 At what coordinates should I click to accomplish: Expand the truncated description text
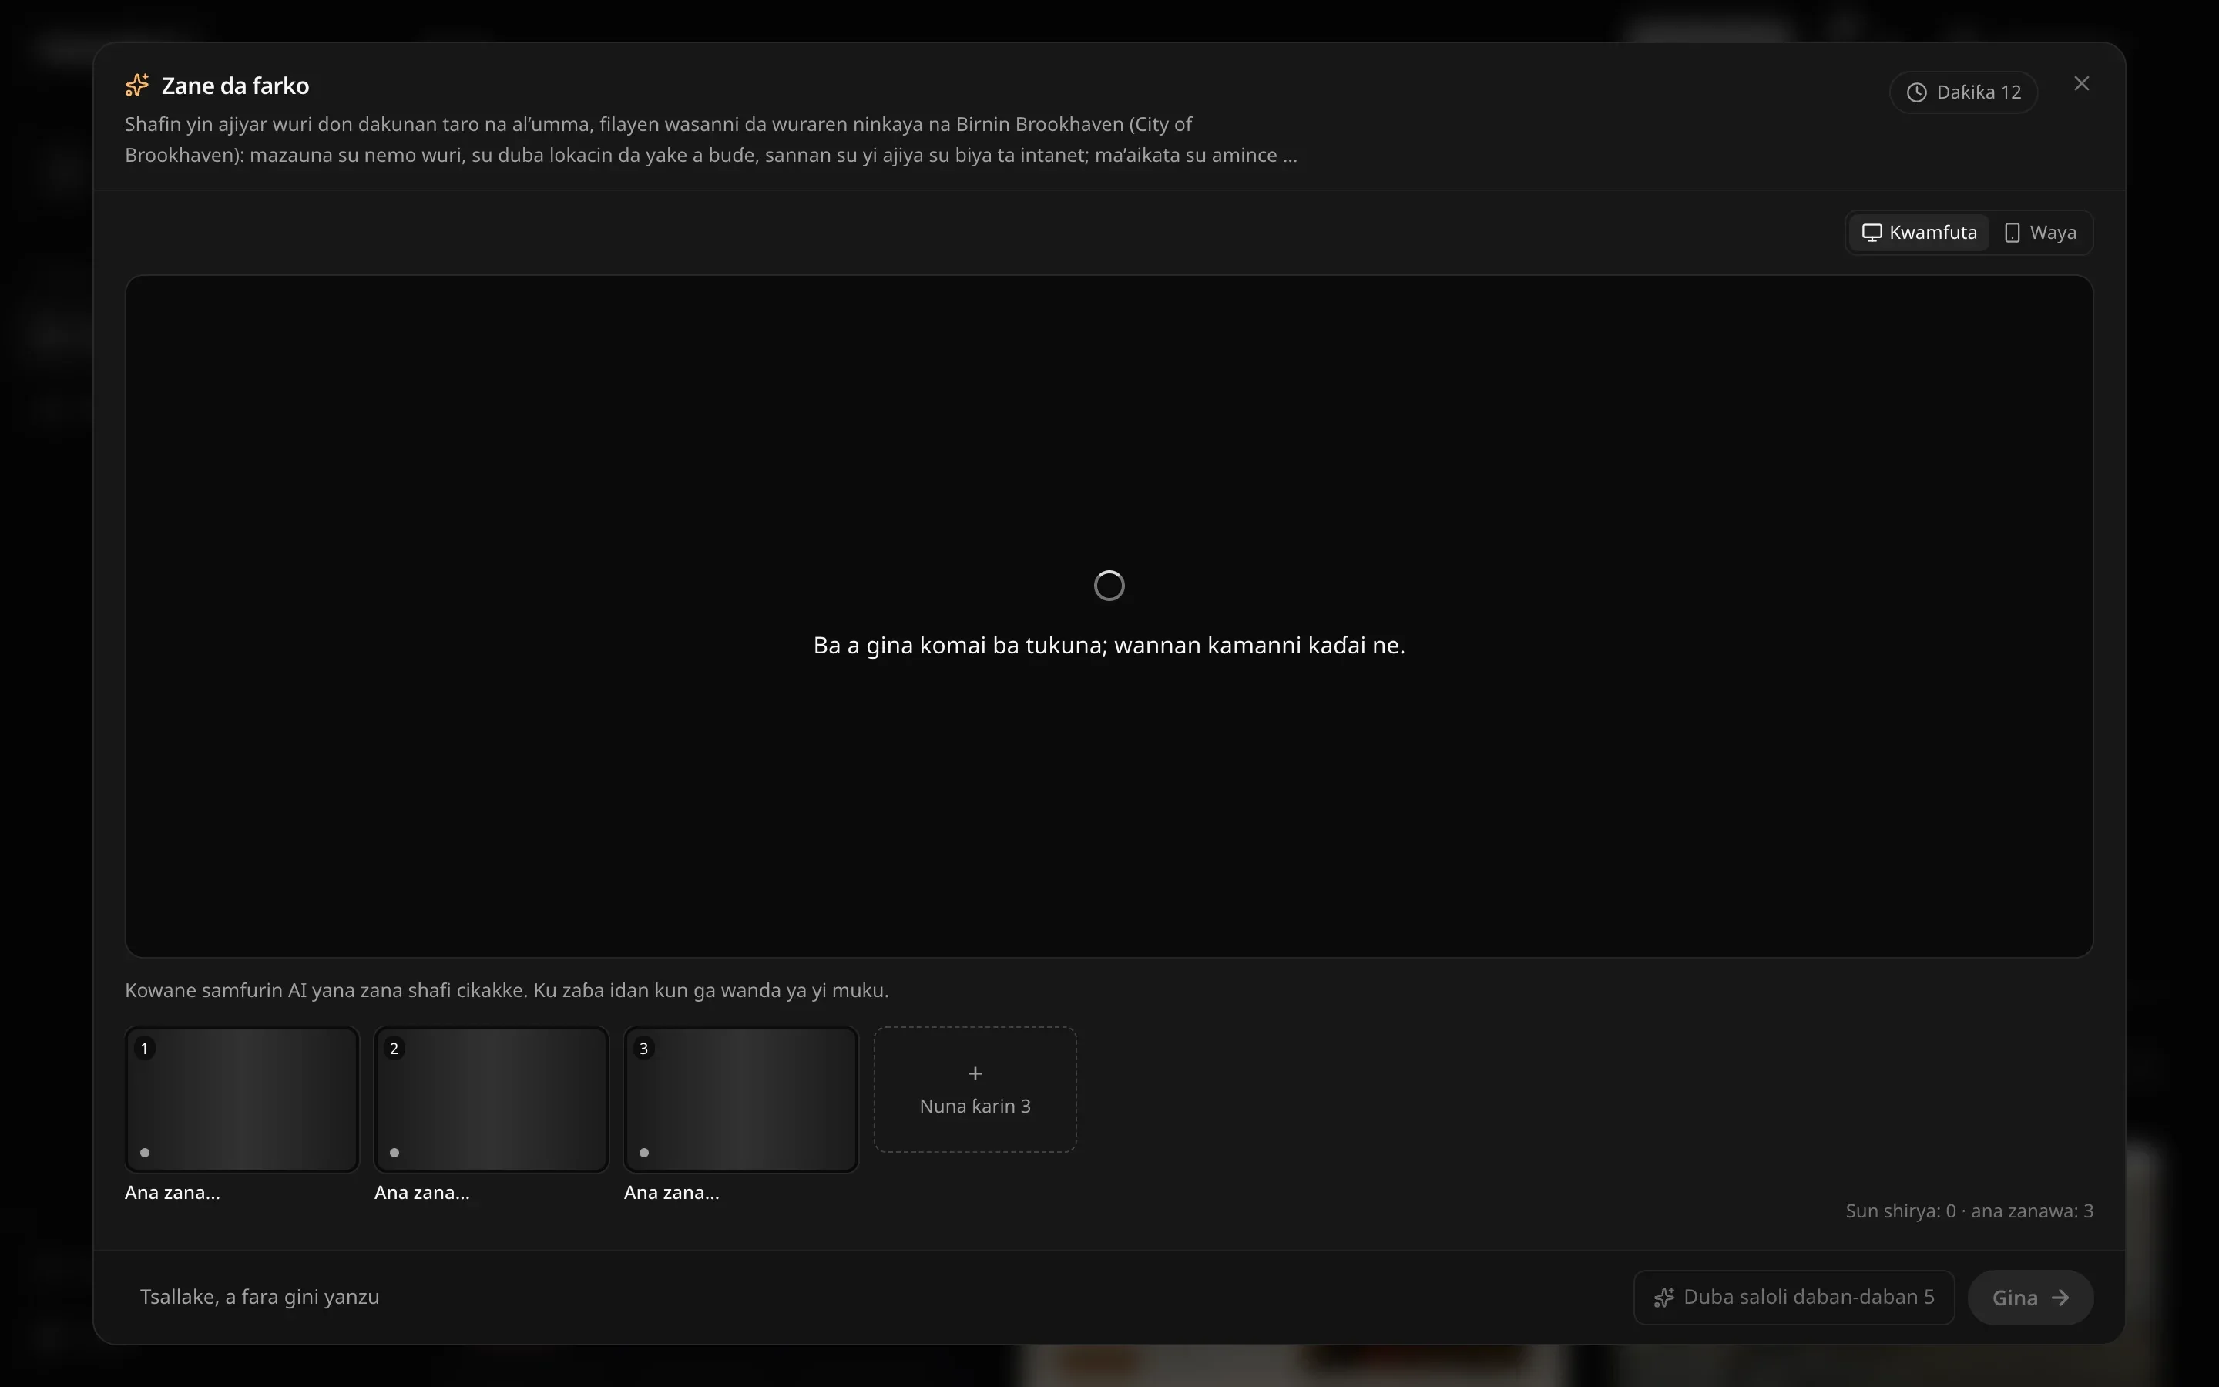coord(1289,155)
